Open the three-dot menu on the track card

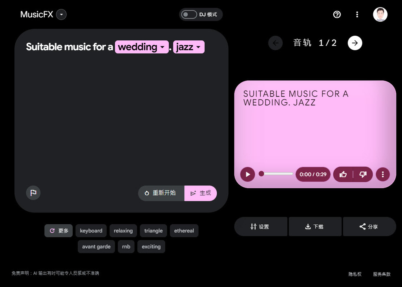pyautogui.click(x=383, y=174)
